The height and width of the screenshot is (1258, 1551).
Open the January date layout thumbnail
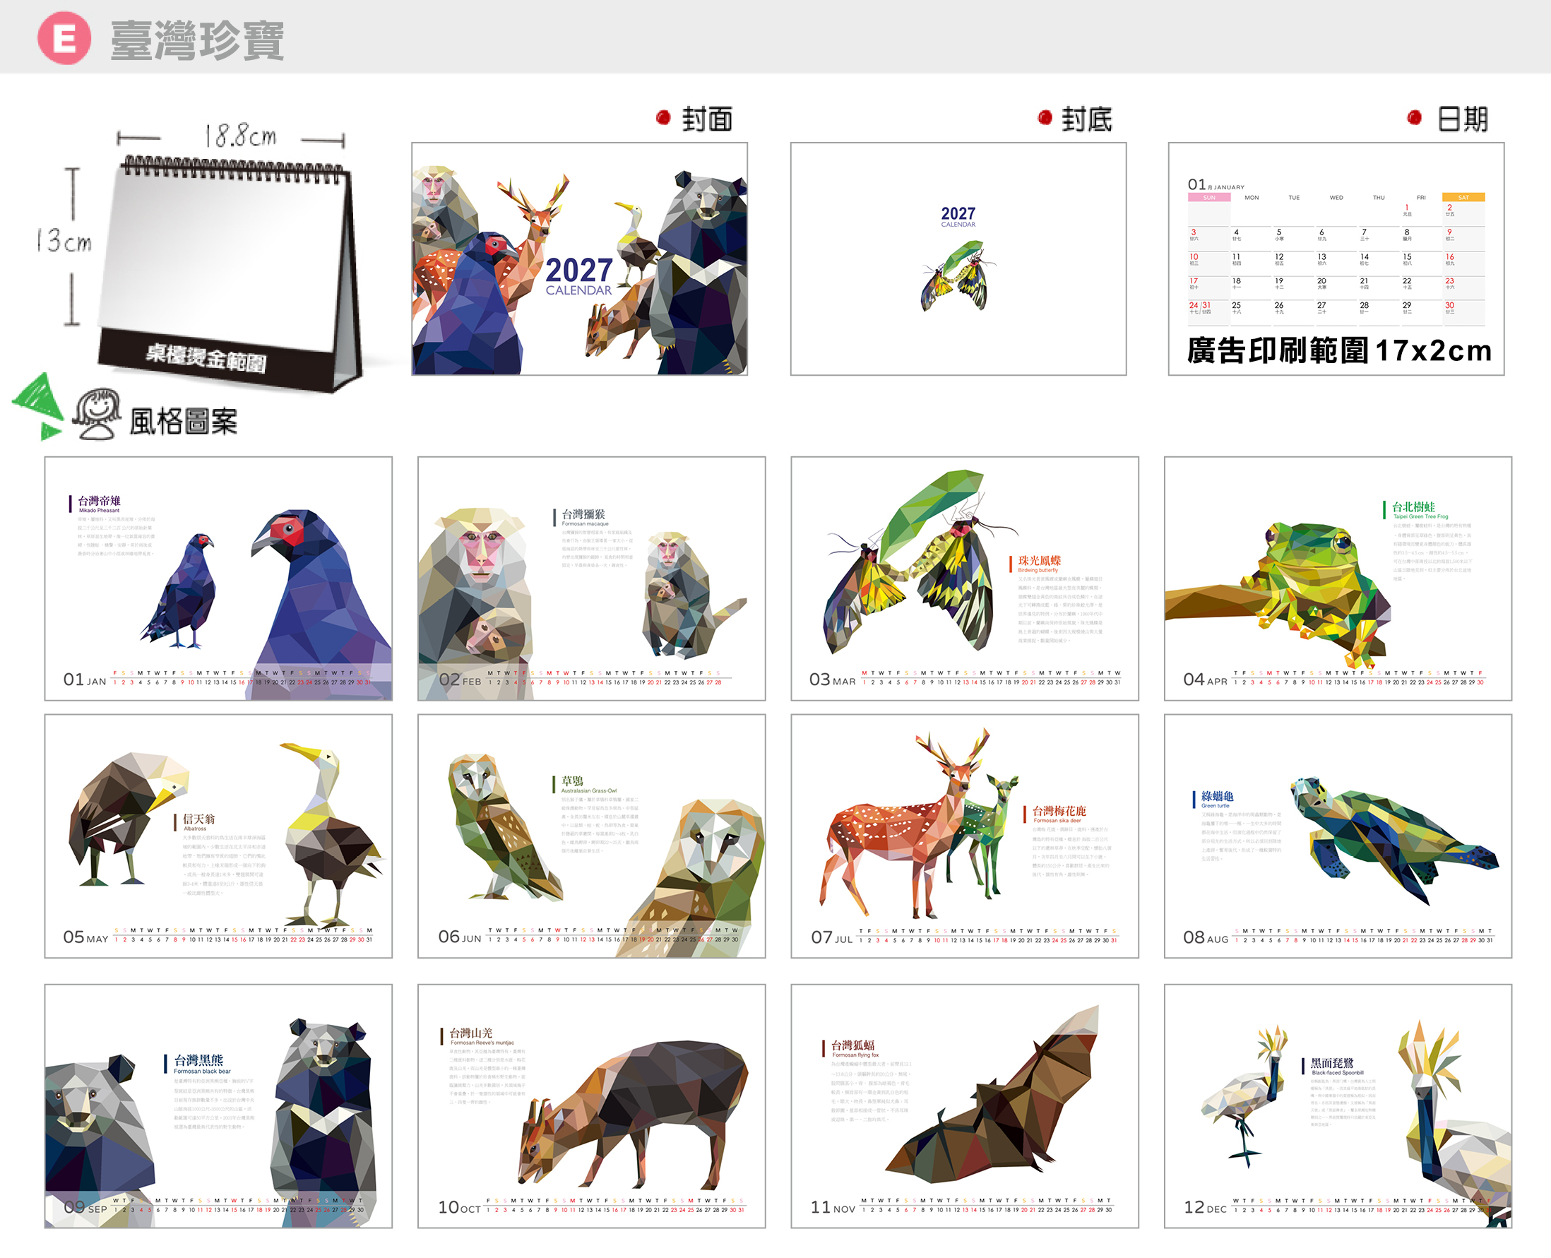1336,259
